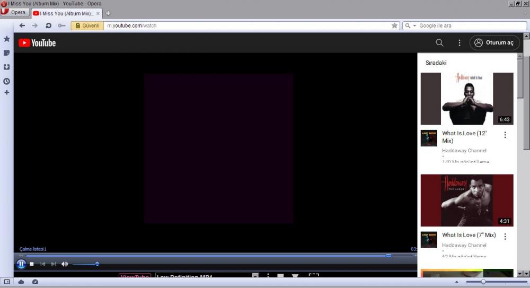Open the YouTube header three-dot menu
Screen dimensions: 530x288
(460, 42)
